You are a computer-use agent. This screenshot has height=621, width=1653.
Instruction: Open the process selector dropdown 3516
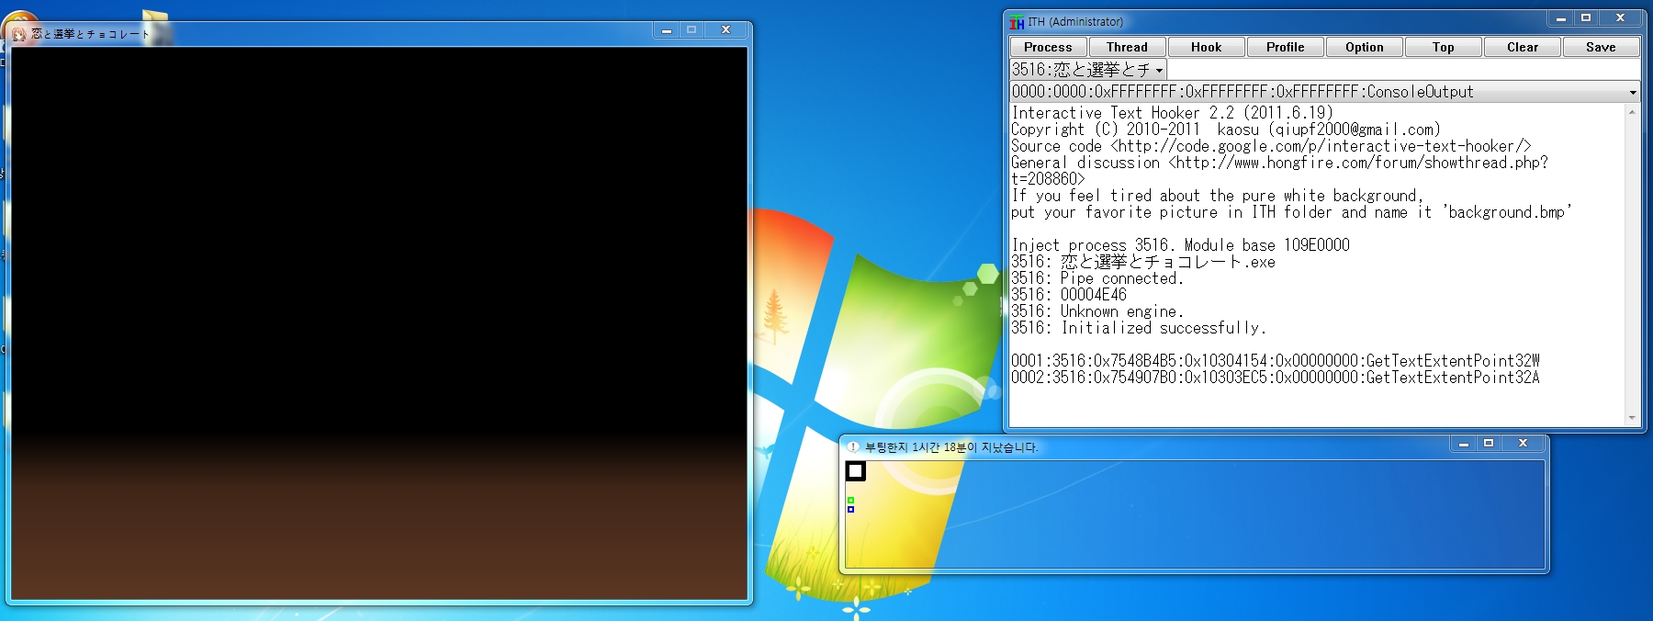pos(1159,70)
